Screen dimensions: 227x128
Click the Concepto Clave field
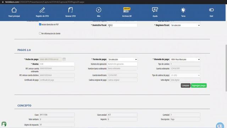(x=57, y=114)
